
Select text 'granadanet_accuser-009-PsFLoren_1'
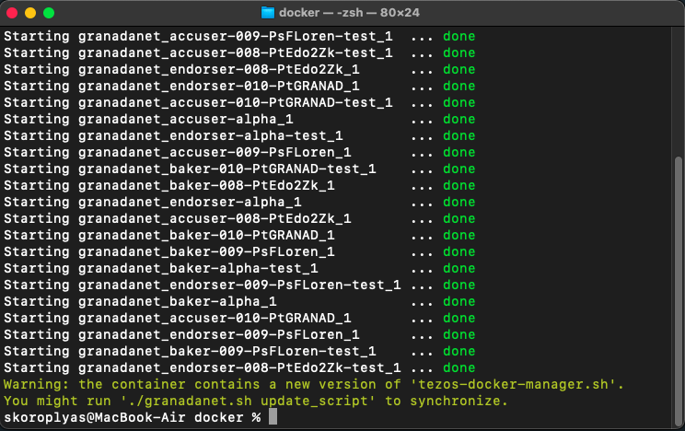[x=215, y=153]
